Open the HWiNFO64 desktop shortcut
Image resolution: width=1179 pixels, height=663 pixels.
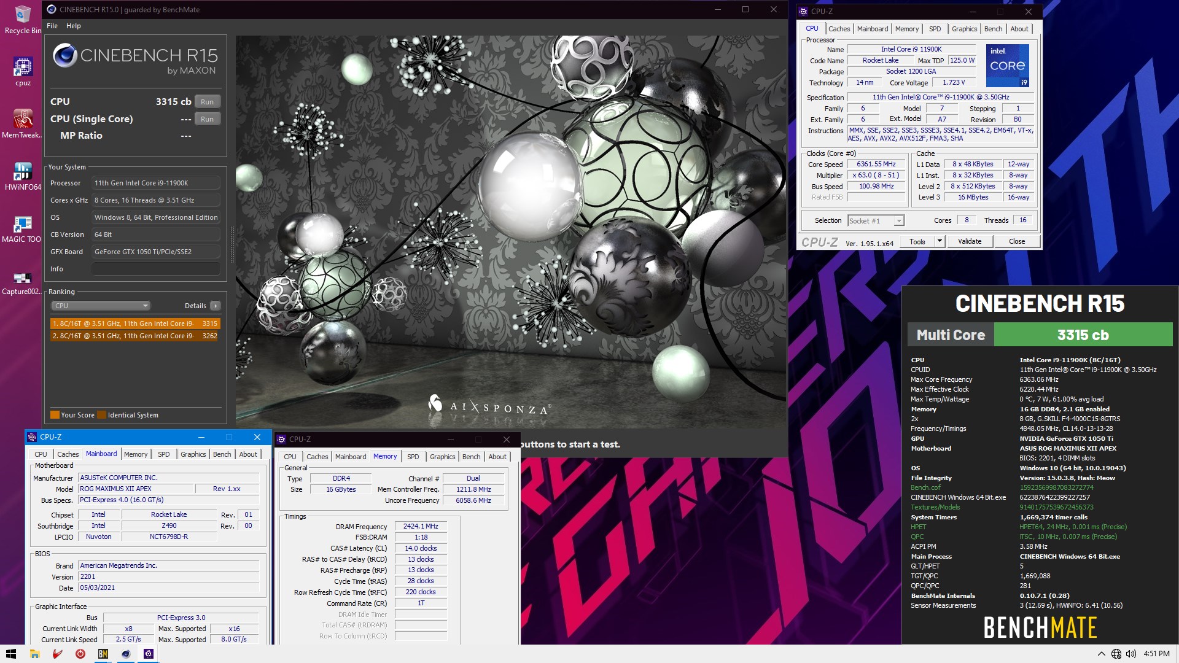23,176
